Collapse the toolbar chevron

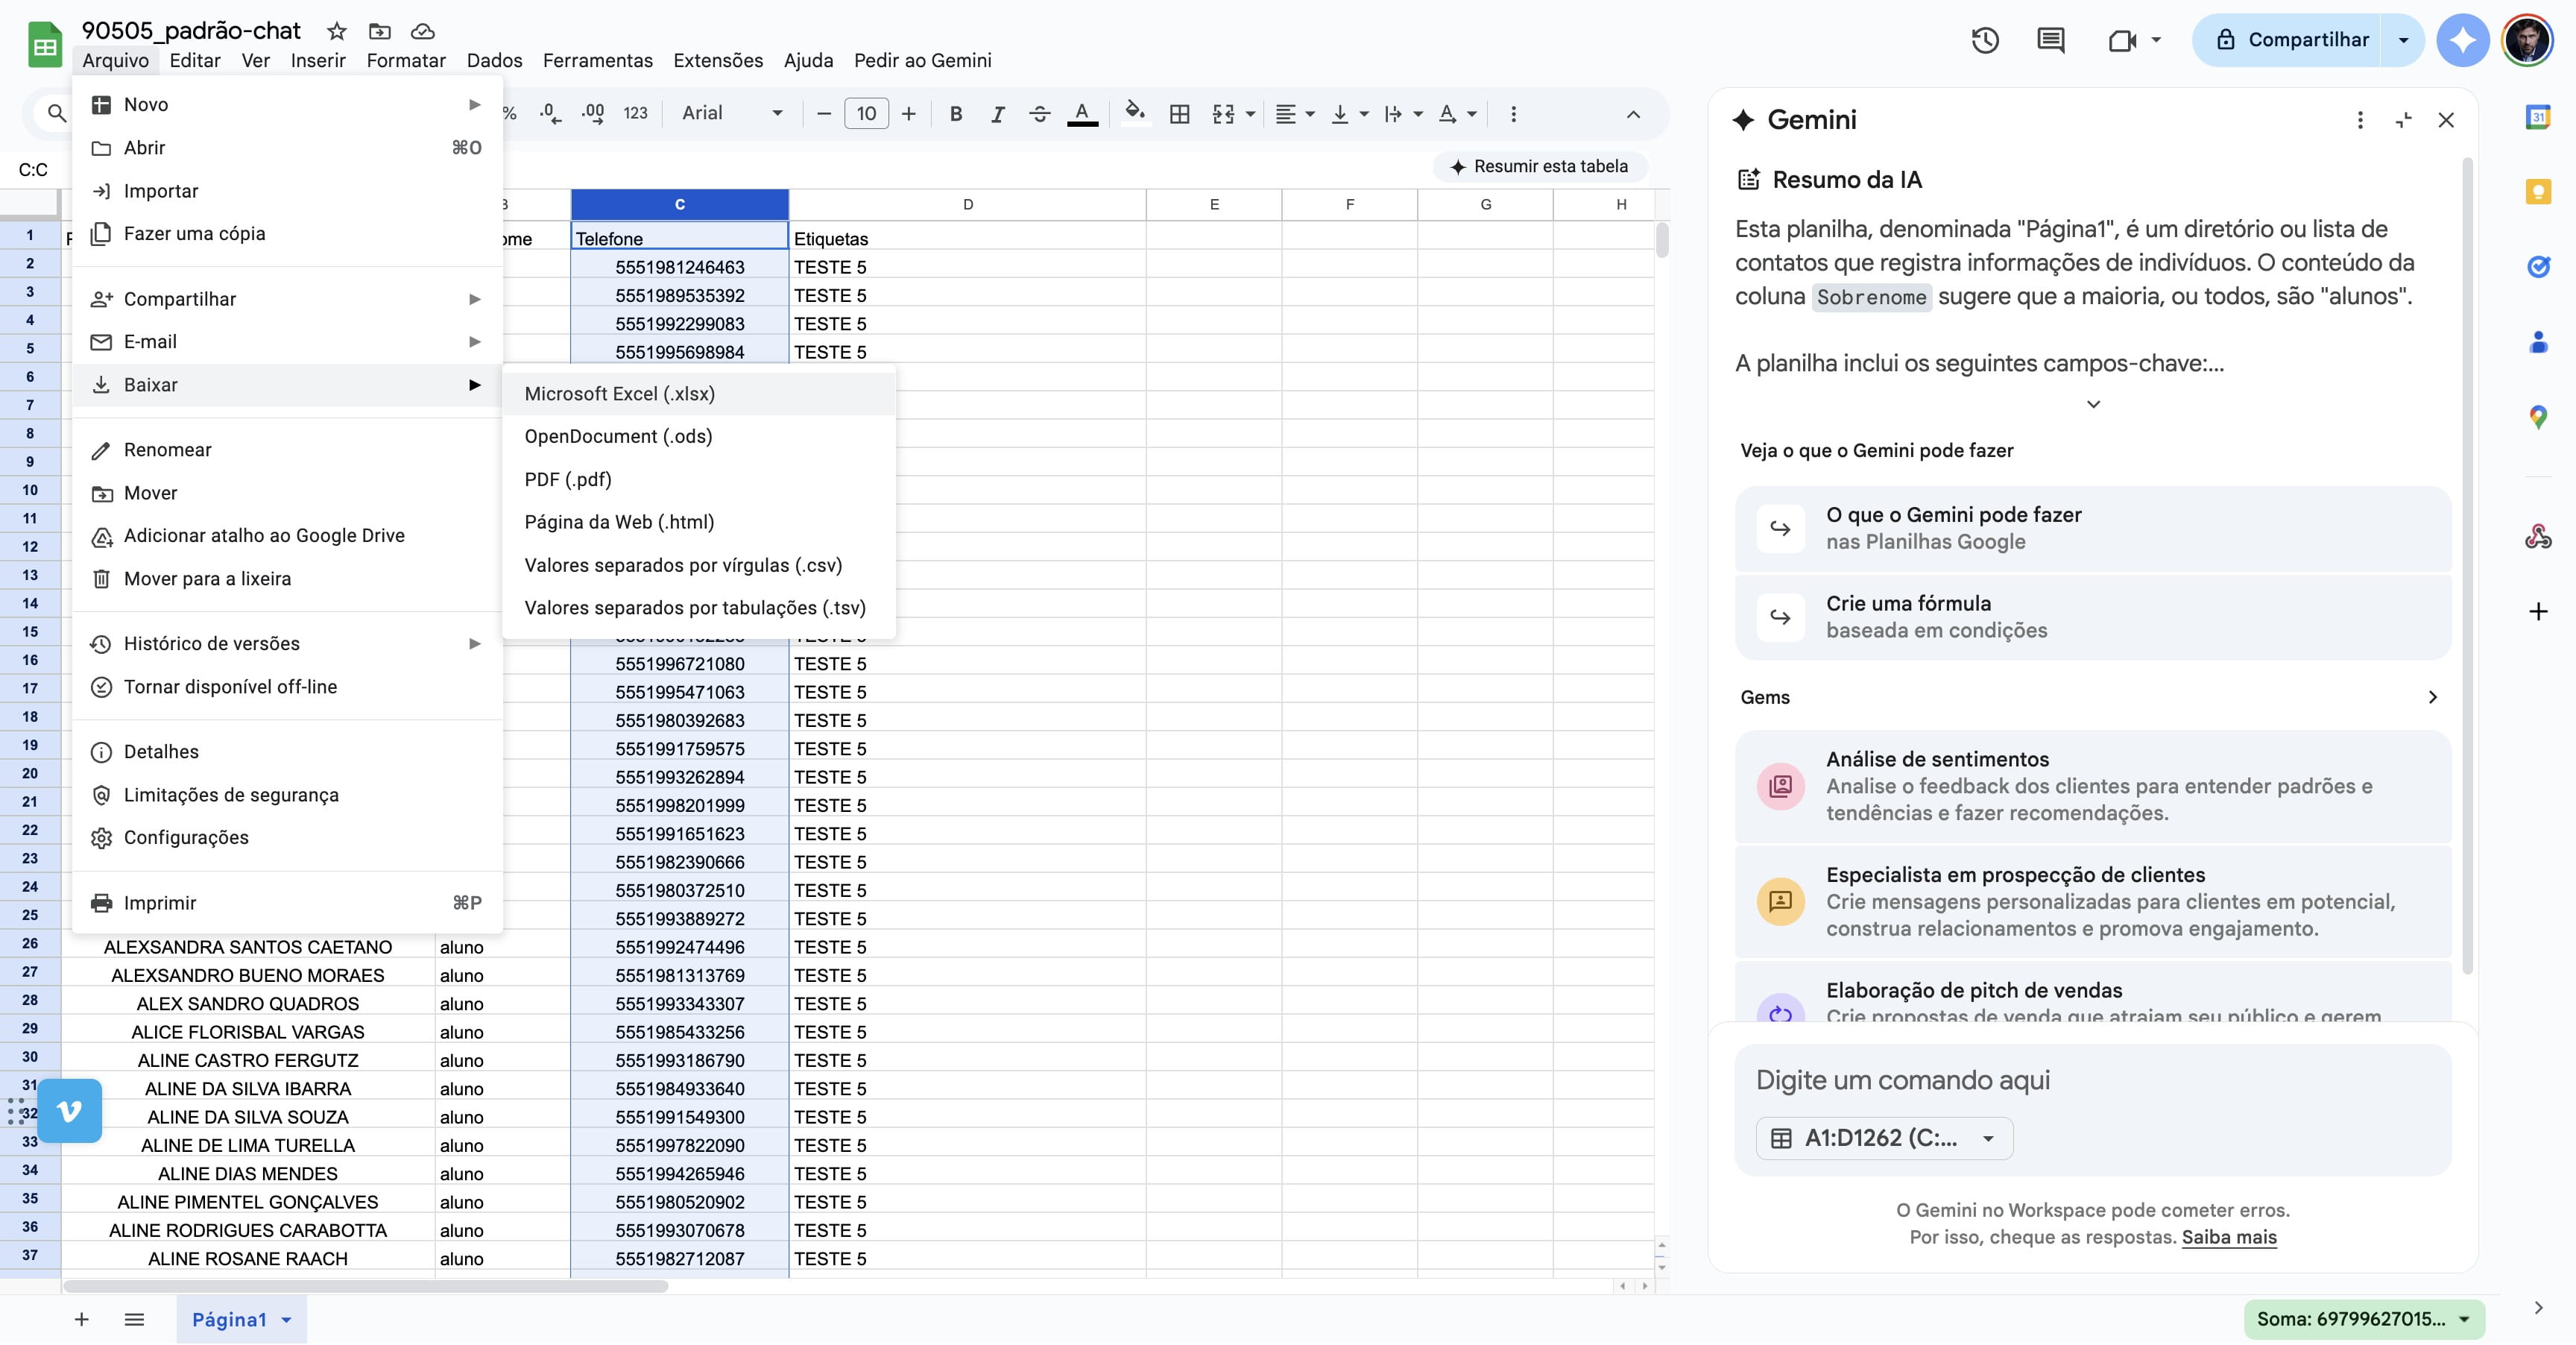[x=1633, y=114]
